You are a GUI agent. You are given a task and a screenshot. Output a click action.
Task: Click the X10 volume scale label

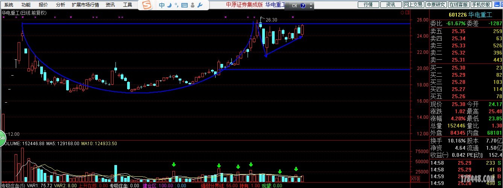(x=415, y=179)
